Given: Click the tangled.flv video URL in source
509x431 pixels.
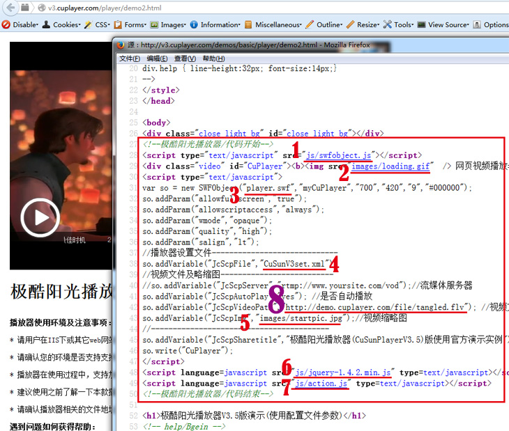Looking at the screenshot, I should (375, 307).
